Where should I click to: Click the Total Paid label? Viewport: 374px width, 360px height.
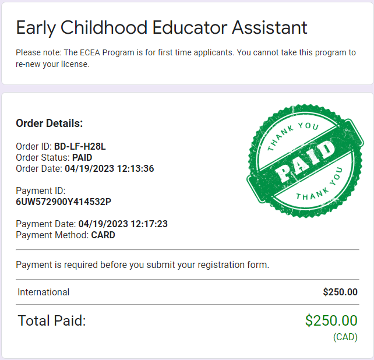[x=52, y=320]
